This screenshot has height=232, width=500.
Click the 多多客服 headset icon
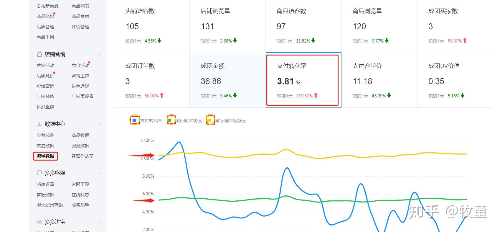(39, 173)
